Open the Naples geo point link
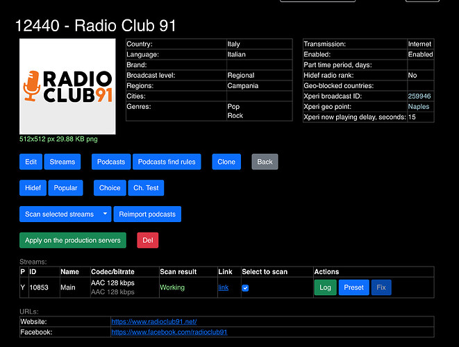The image size is (459, 347). (419, 106)
